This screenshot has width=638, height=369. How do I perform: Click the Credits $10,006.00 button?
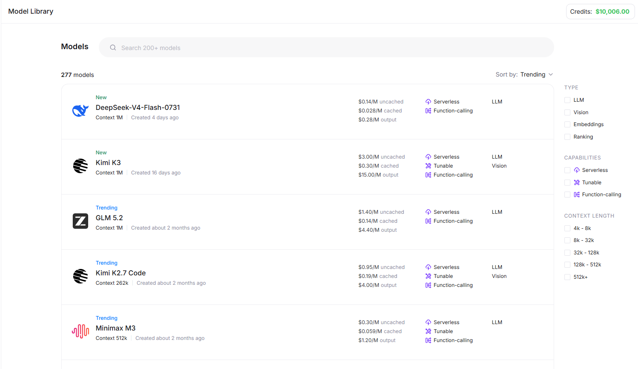[600, 12]
